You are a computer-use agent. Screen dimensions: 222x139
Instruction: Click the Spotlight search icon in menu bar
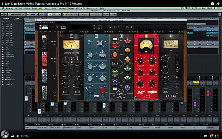pyautogui.click(x=214, y=8)
